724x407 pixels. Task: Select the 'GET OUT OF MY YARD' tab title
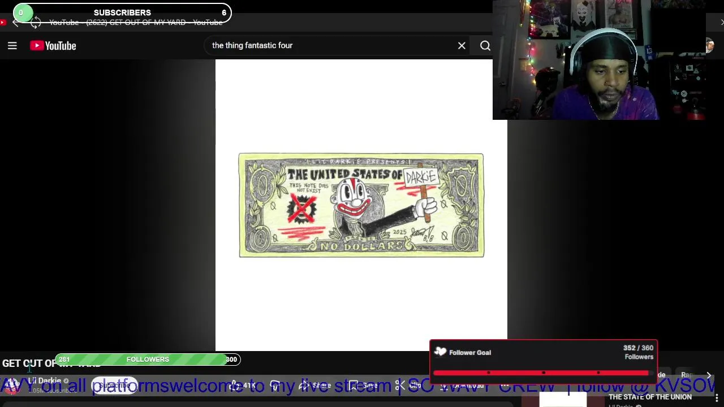(x=136, y=23)
